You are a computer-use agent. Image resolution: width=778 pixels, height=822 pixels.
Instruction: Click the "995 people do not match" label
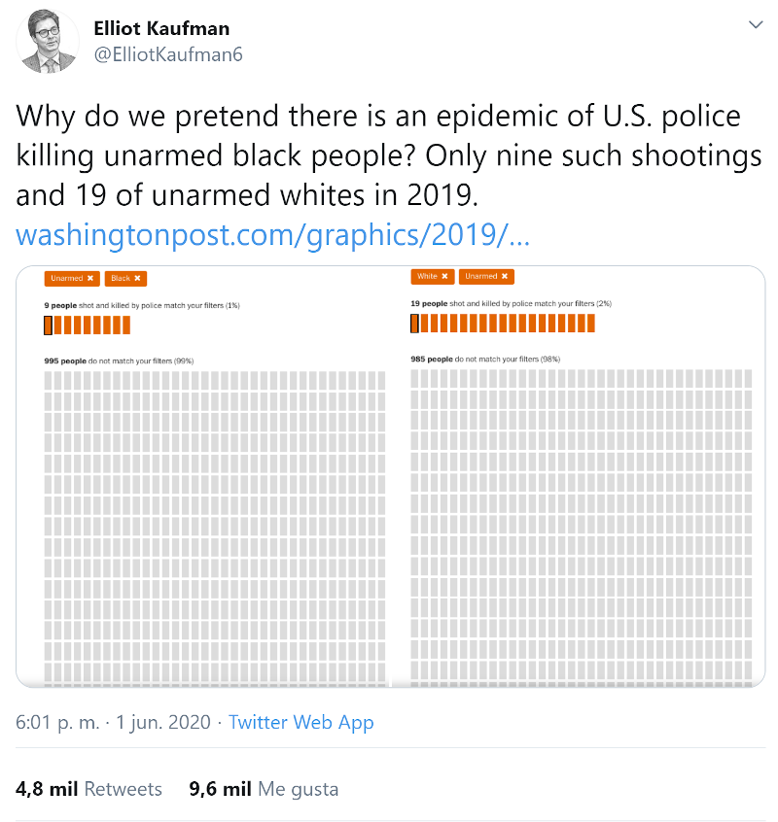[x=119, y=360]
